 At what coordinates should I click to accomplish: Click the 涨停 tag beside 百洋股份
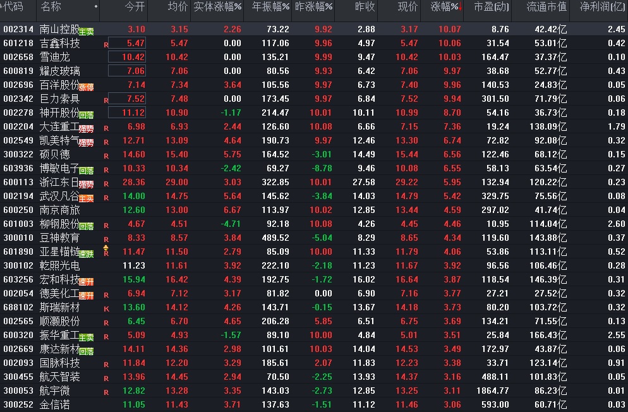pos(86,88)
